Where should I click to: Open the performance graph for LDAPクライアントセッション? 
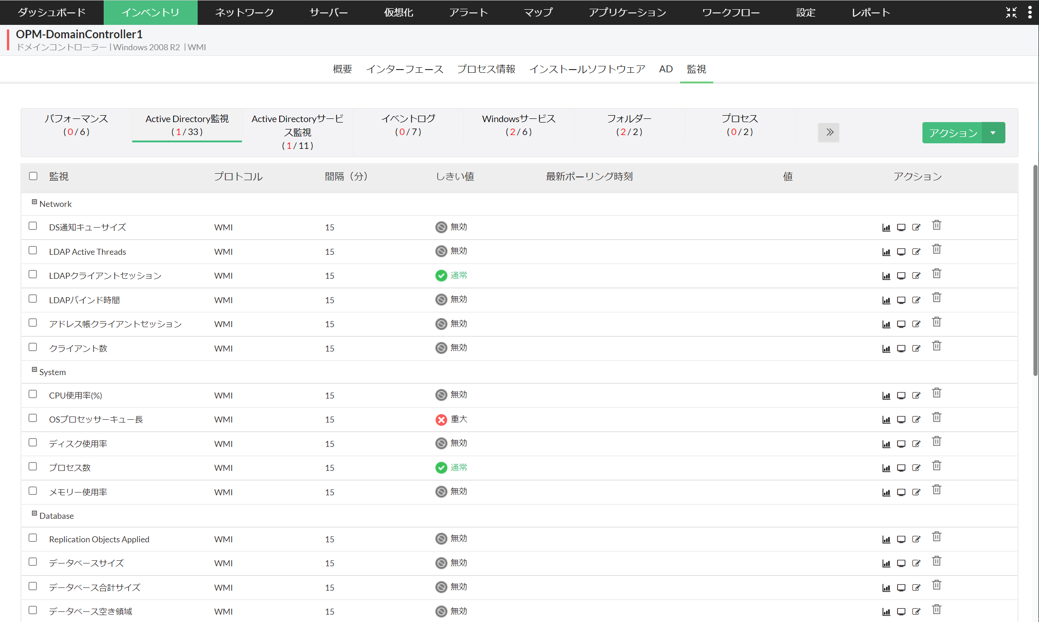[886, 276]
